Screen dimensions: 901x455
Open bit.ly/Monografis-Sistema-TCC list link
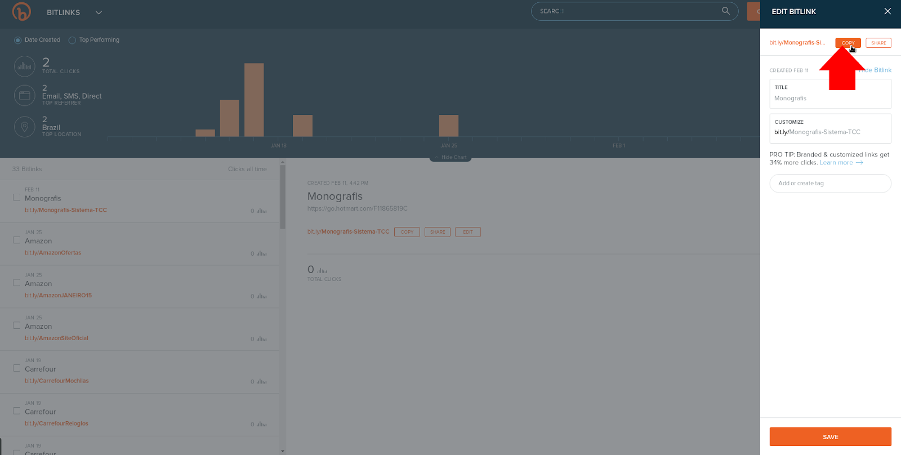[x=66, y=210]
